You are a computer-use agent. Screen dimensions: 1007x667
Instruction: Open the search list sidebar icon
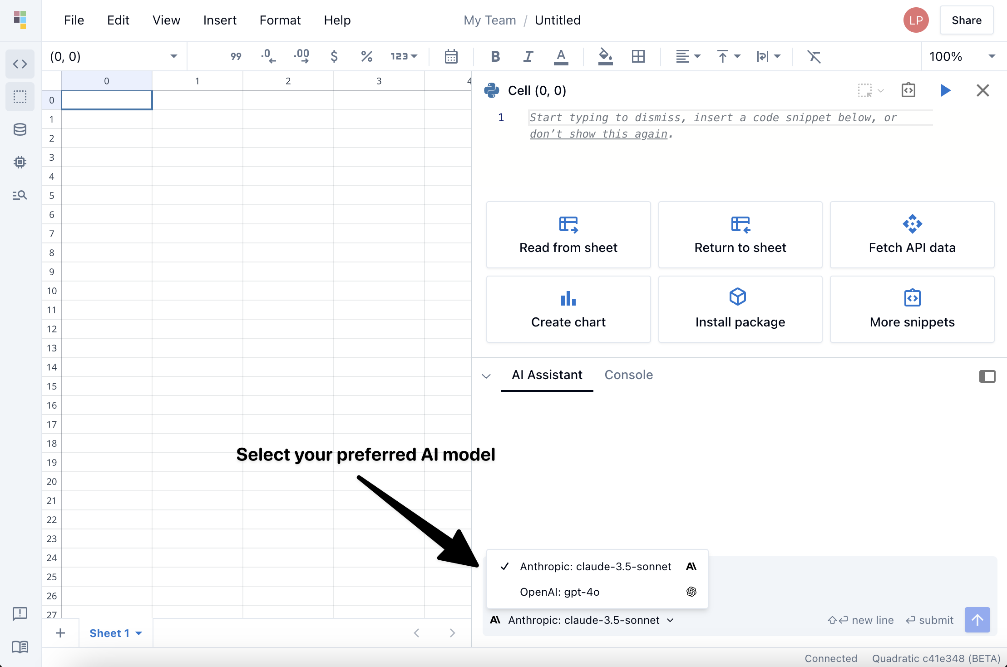click(x=20, y=195)
